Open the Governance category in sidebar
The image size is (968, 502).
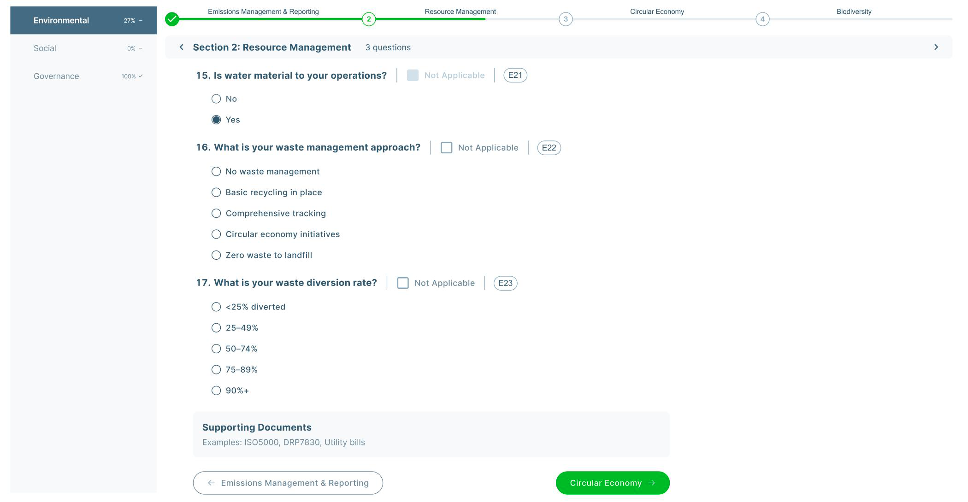[x=83, y=76]
